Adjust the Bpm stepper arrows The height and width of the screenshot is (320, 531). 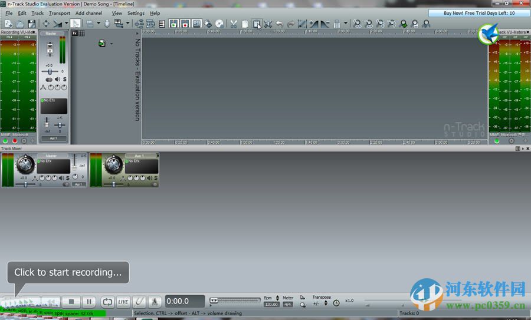coord(277,298)
